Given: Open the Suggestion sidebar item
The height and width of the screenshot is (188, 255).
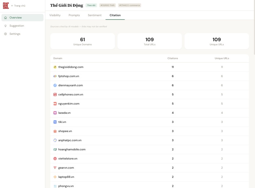Looking at the screenshot, I should 22,26.
